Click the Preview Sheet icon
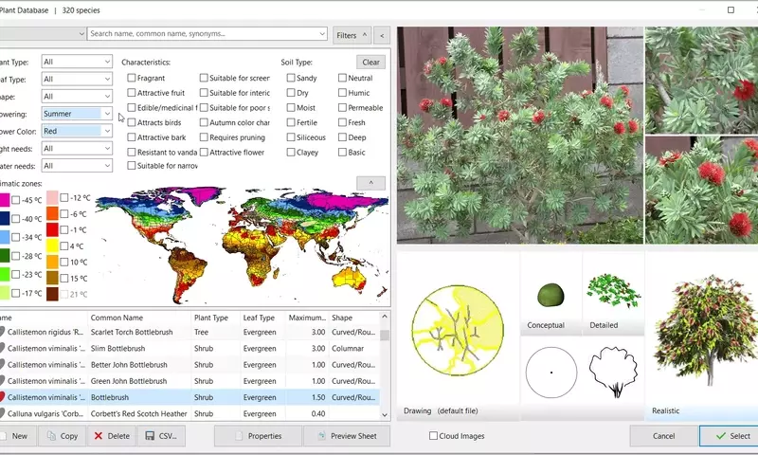758x455 pixels. tap(321, 436)
